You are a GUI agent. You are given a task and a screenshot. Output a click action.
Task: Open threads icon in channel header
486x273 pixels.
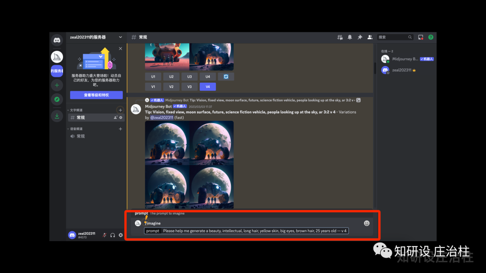click(340, 37)
